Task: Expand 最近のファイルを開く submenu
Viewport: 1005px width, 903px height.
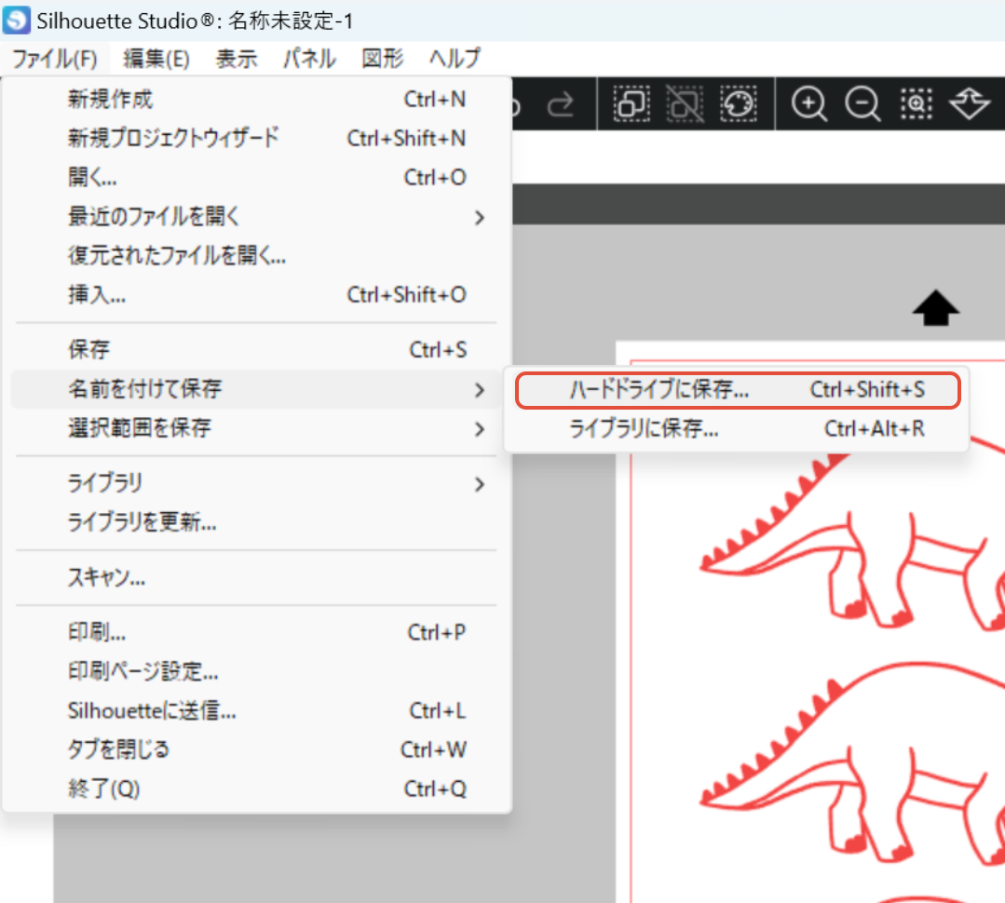Action: [256, 217]
